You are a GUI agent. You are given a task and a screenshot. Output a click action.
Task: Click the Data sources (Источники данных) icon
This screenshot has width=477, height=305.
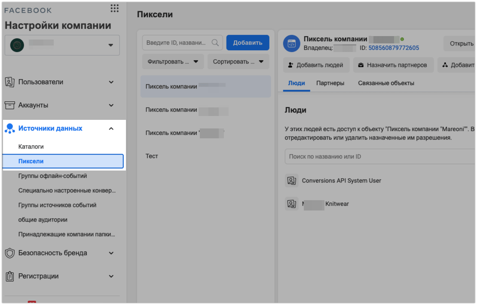tap(9, 128)
